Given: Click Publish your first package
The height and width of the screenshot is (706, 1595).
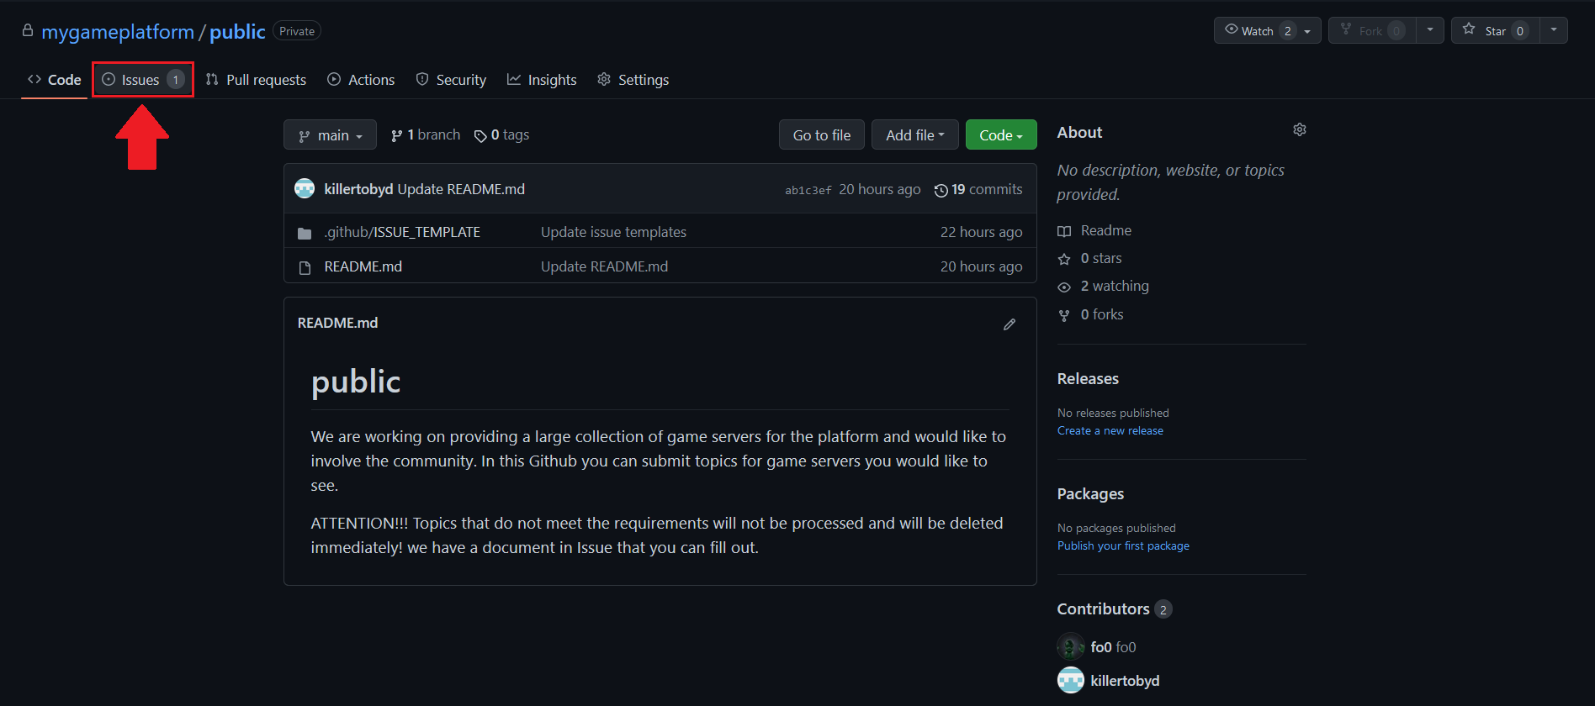Looking at the screenshot, I should [x=1123, y=545].
